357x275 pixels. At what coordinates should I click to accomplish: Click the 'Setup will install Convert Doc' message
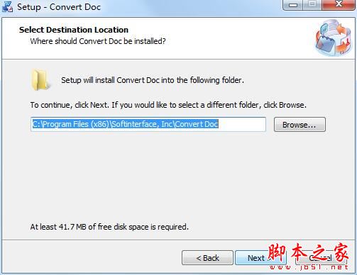[x=153, y=80]
